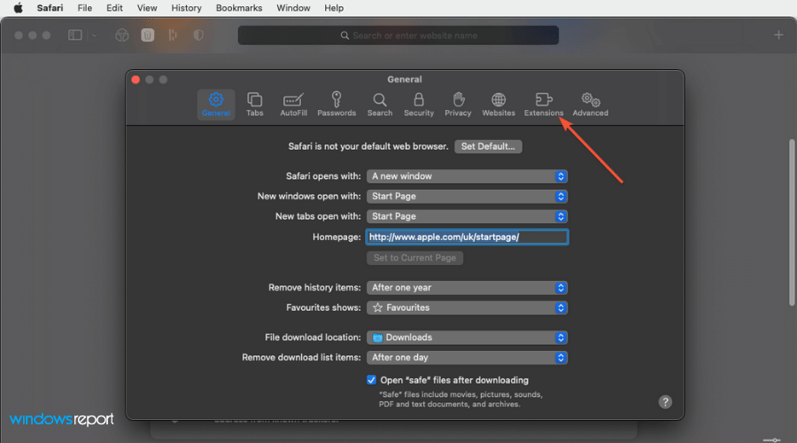Image resolution: width=797 pixels, height=443 pixels.
Task: Open the Window menu
Action: coord(293,8)
